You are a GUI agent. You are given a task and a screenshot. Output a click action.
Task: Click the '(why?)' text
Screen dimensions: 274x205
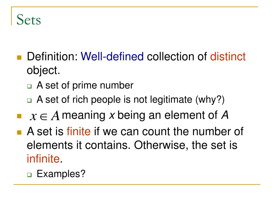(x=210, y=100)
